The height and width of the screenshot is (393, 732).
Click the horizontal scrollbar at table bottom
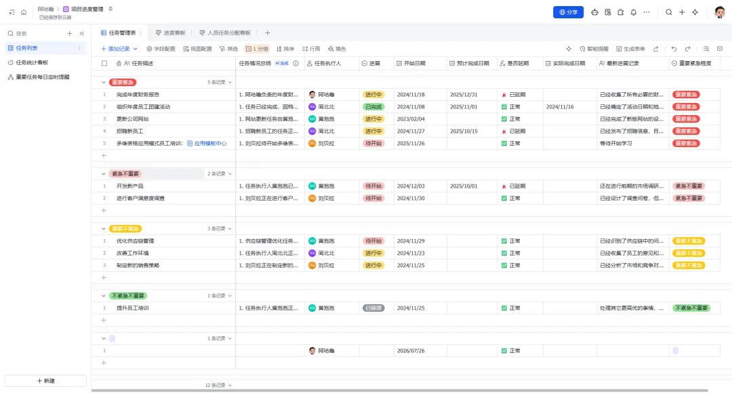[400, 391]
